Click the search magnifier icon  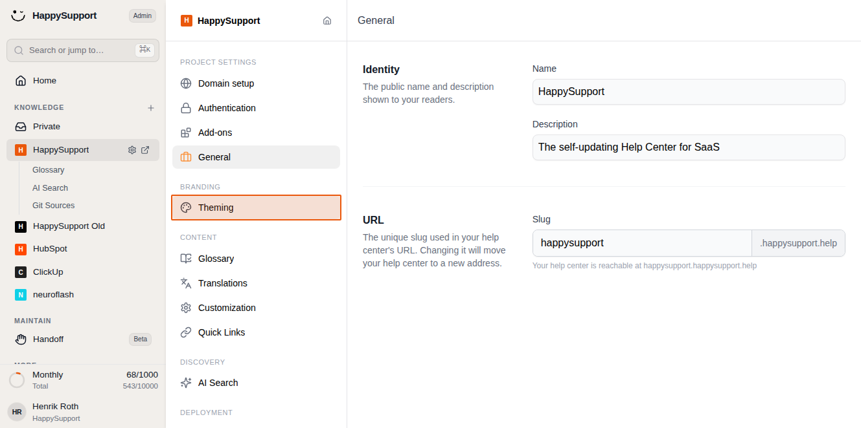pos(19,50)
